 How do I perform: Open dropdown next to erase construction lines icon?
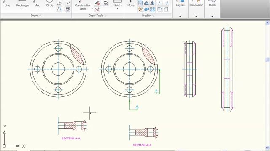102,3
